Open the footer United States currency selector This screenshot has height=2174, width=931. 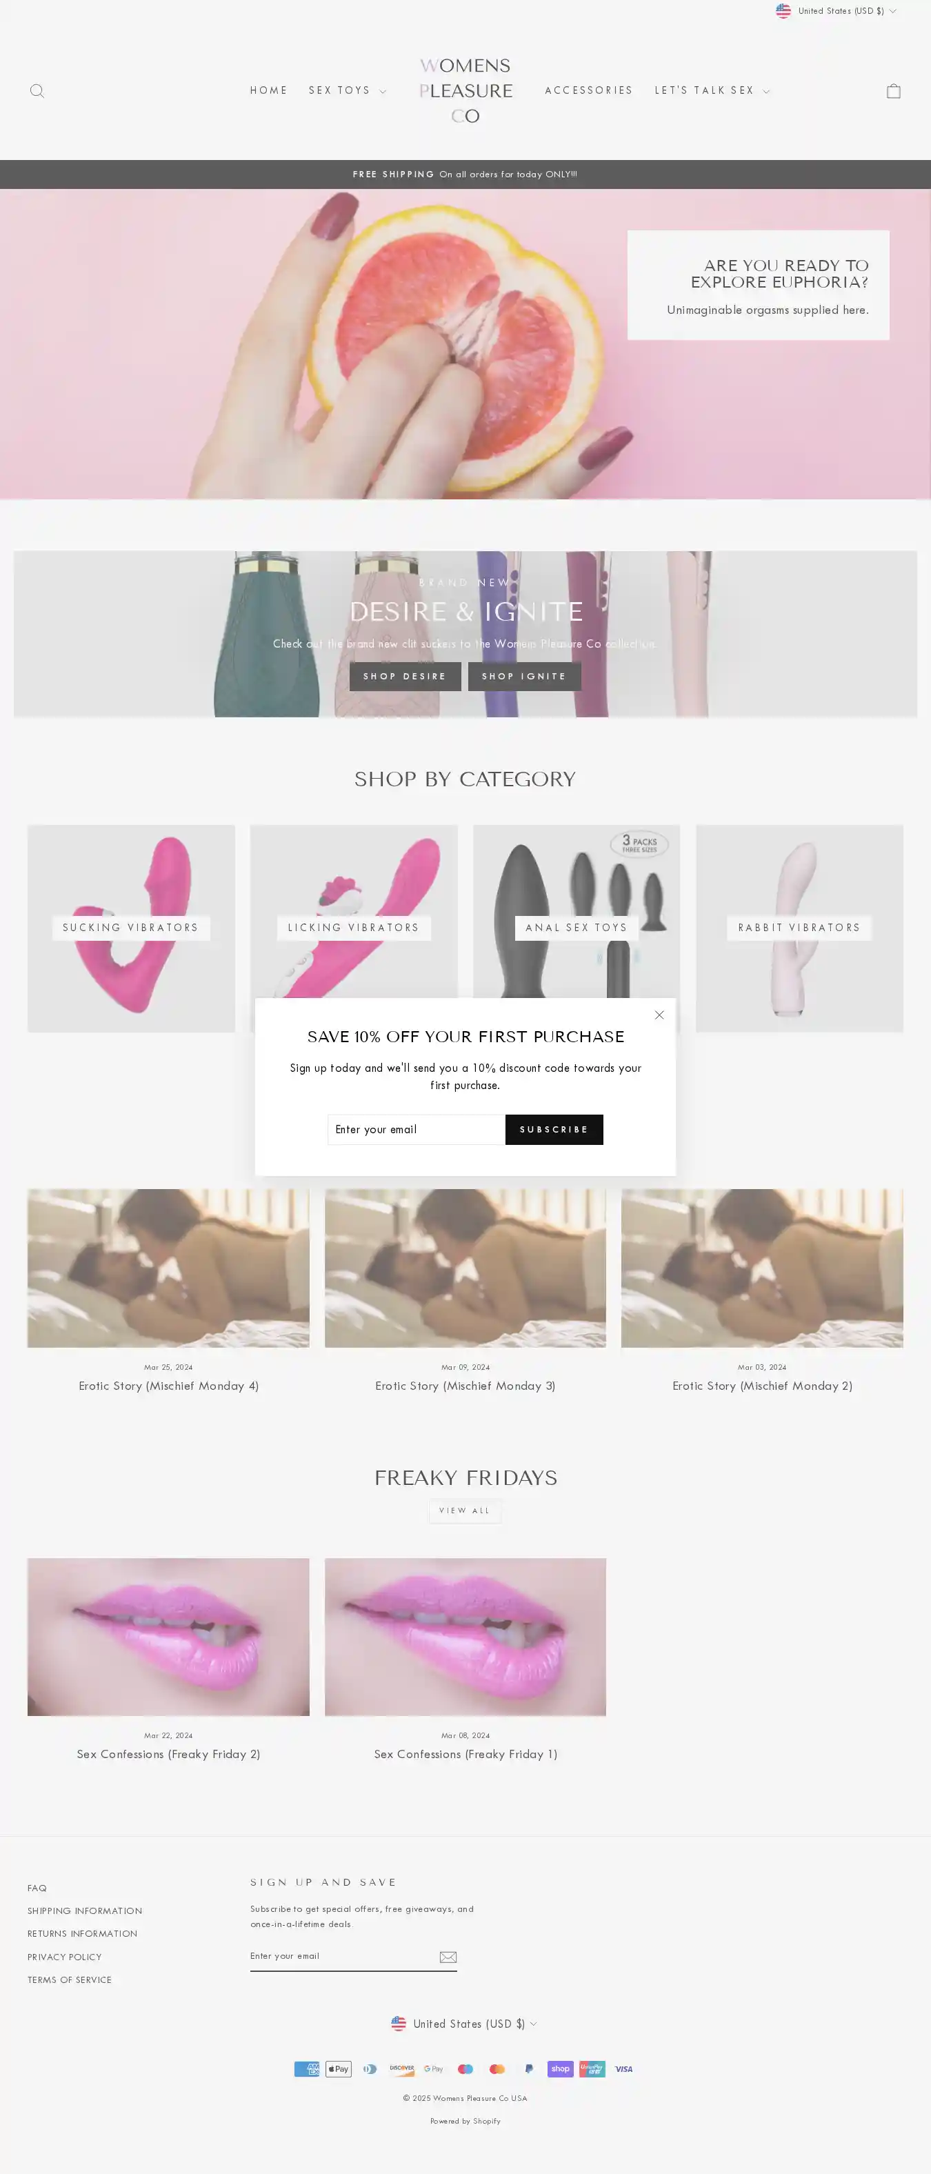tap(465, 2024)
